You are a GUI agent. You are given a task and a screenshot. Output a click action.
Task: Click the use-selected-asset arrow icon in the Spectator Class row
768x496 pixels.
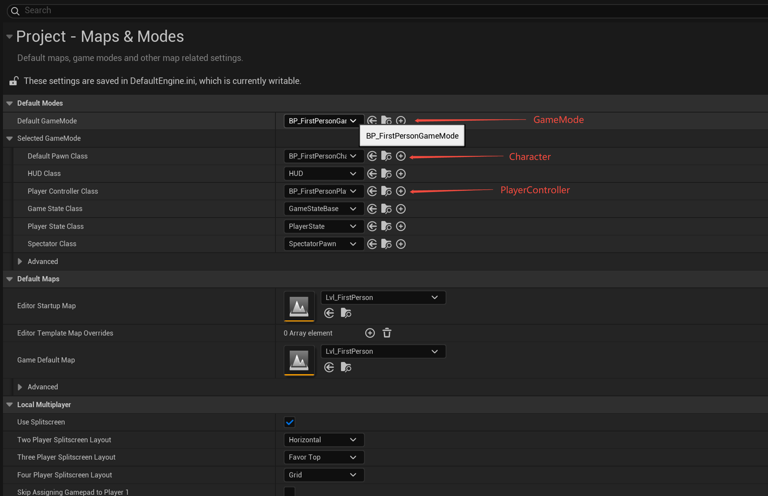tap(372, 244)
